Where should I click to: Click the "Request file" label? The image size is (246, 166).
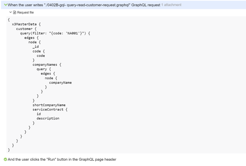click(25, 13)
